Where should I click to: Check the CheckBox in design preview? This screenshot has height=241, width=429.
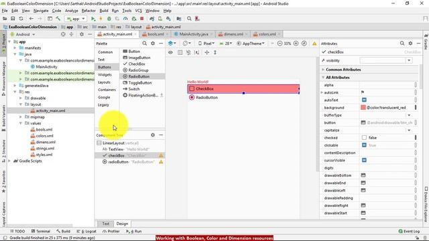pos(192,89)
